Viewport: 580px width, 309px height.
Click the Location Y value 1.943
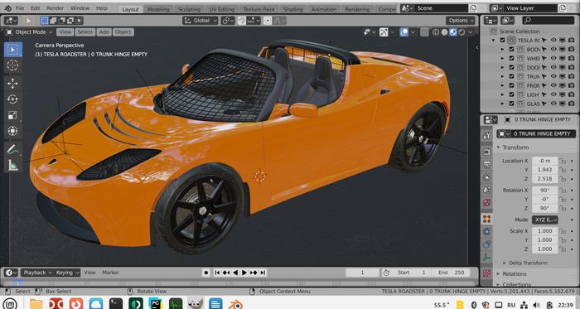[x=544, y=170]
